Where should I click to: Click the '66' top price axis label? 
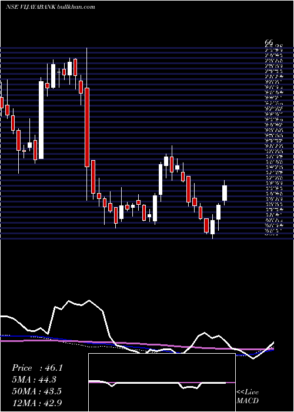269,42
